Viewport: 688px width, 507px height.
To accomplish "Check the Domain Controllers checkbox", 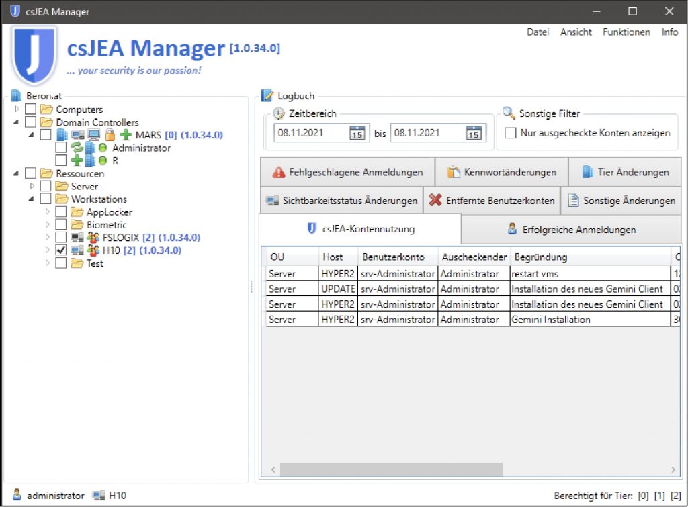I will pos(30,122).
